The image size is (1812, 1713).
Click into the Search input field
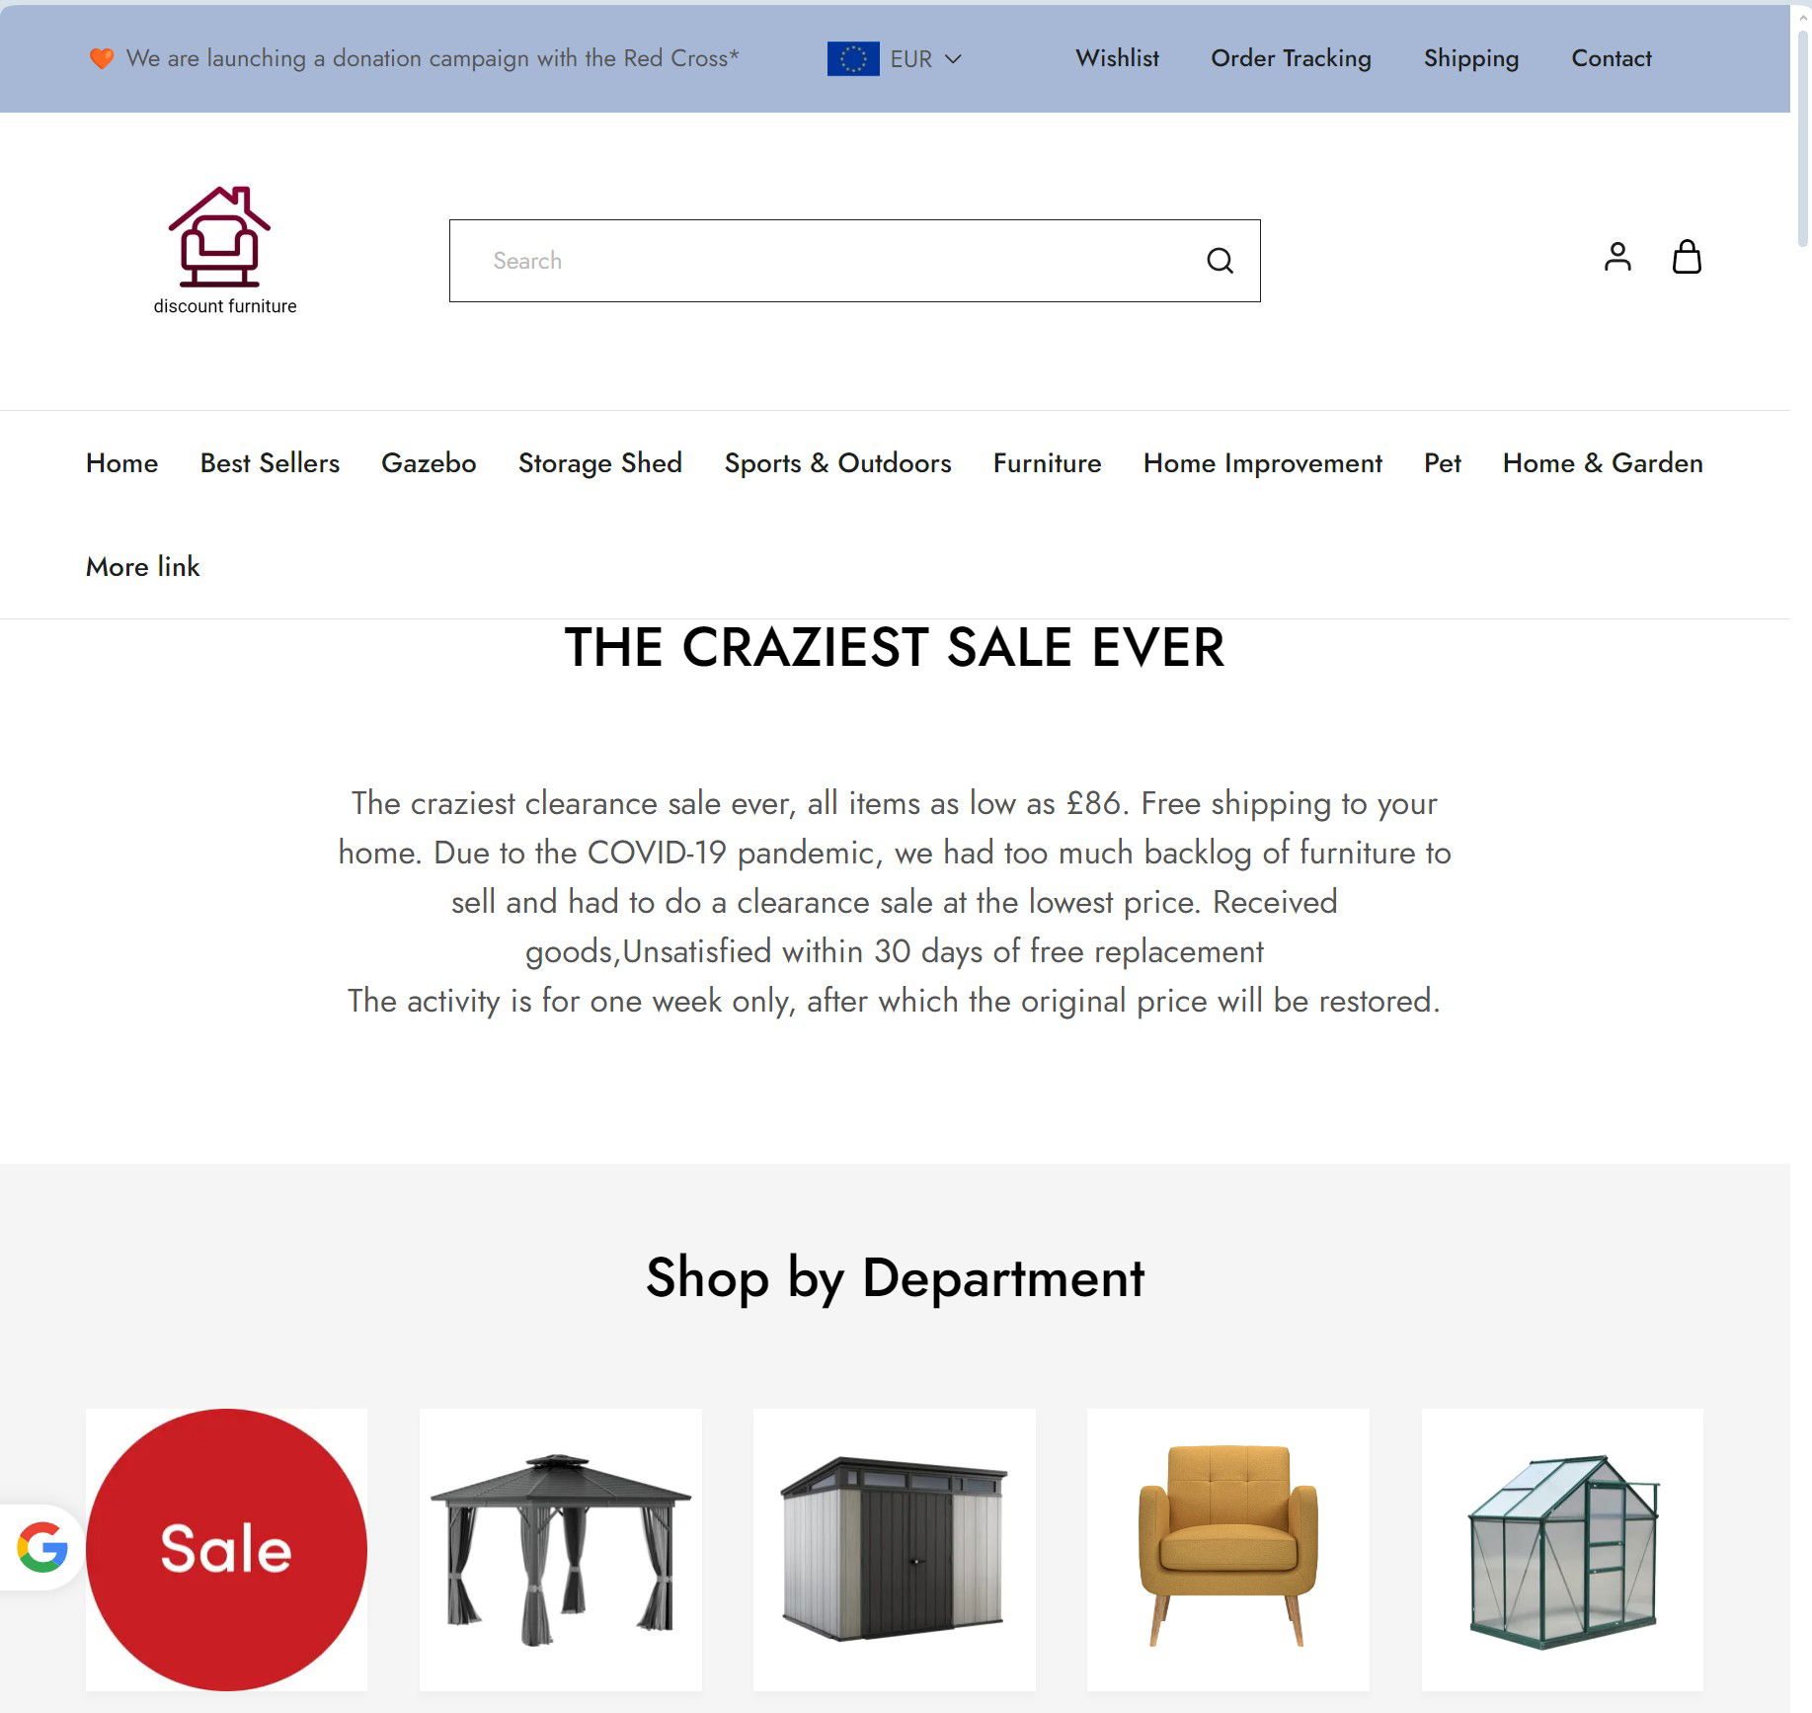825,261
